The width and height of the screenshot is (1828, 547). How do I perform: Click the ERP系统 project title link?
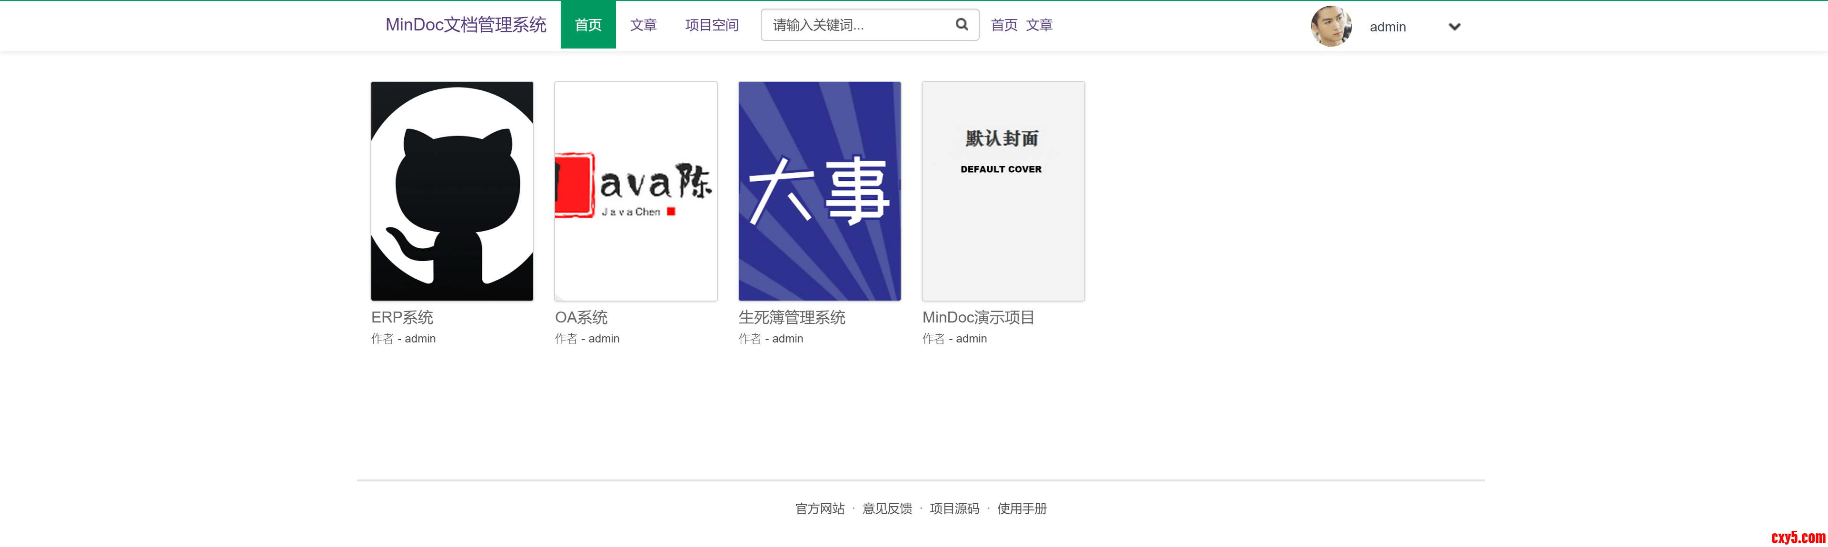[402, 317]
